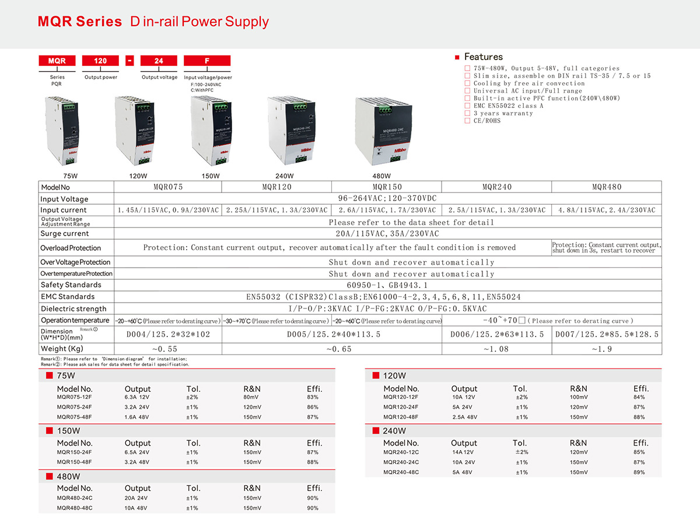This screenshot has height=519, width=700.
Task: Click the red 'MQR' series code box
Action: click(x=57, y=61)
